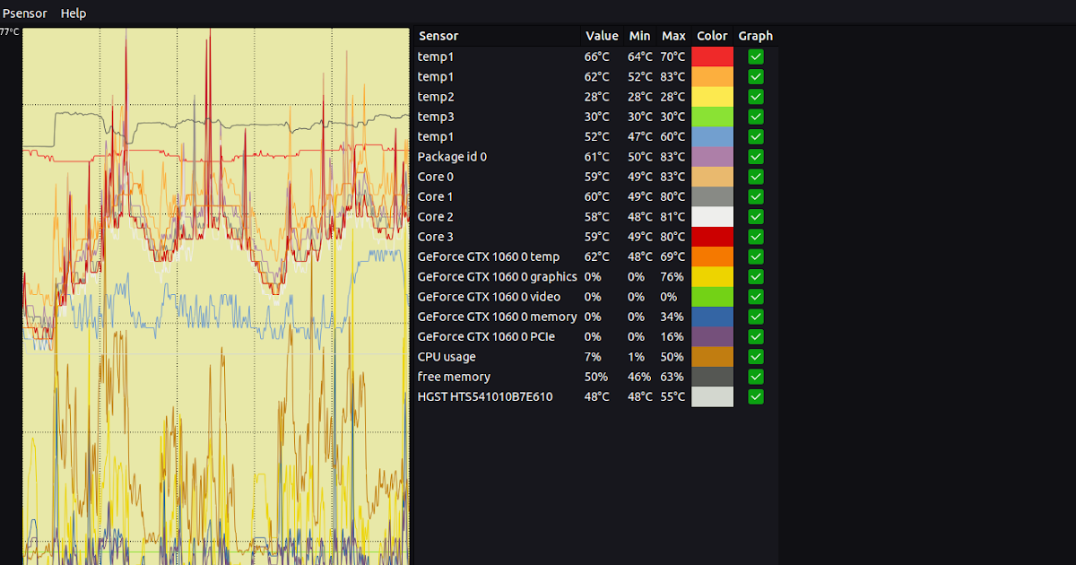Screen dimensions: 1076x565
Task: Sort list by Max column header
Action: click(x=673, y=36)
